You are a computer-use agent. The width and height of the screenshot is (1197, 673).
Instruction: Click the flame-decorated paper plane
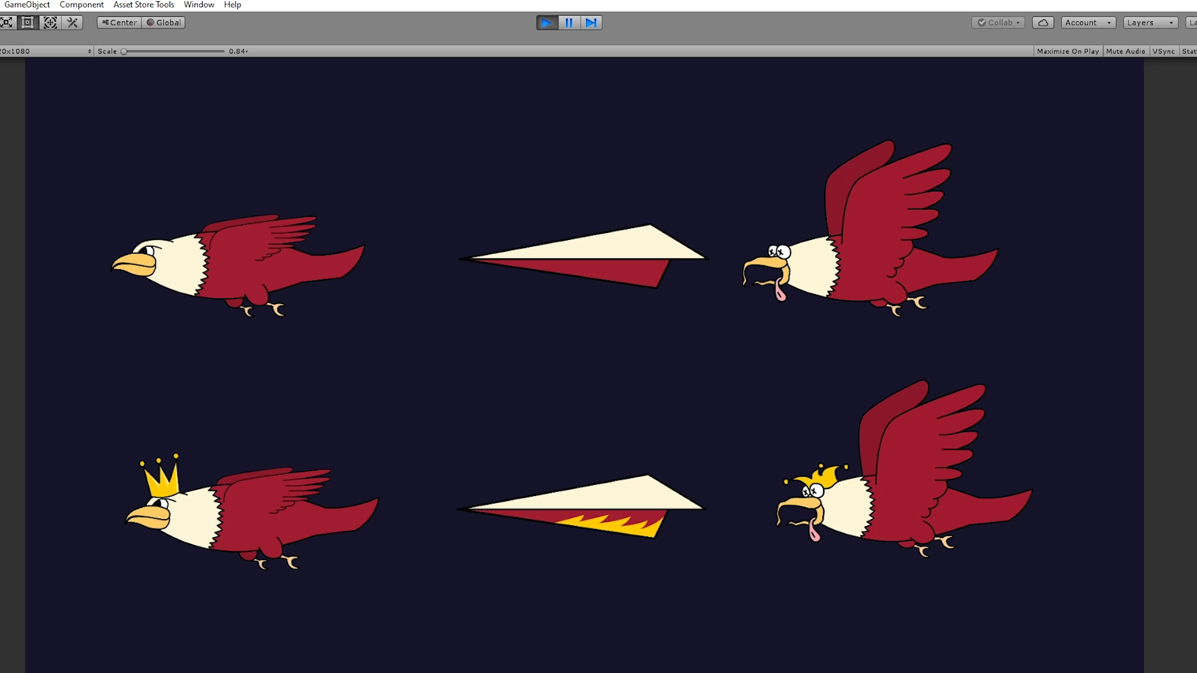581,506
